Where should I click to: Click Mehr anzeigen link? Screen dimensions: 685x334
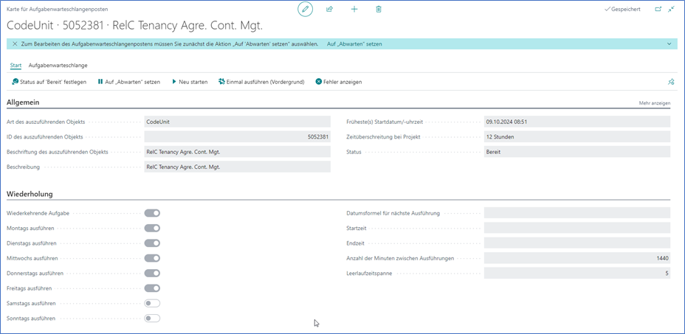tap(654, 103)
